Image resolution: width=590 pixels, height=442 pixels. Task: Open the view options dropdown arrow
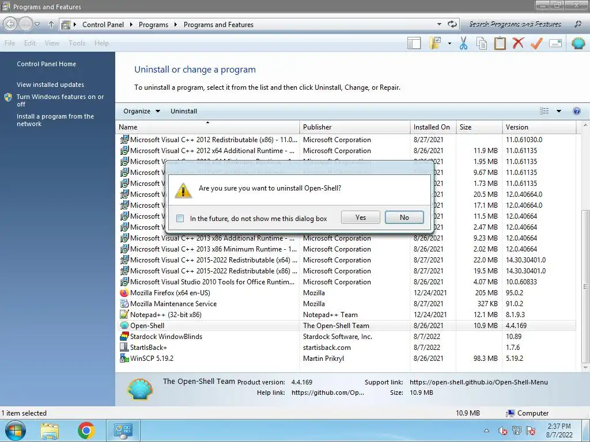(559, 111)
